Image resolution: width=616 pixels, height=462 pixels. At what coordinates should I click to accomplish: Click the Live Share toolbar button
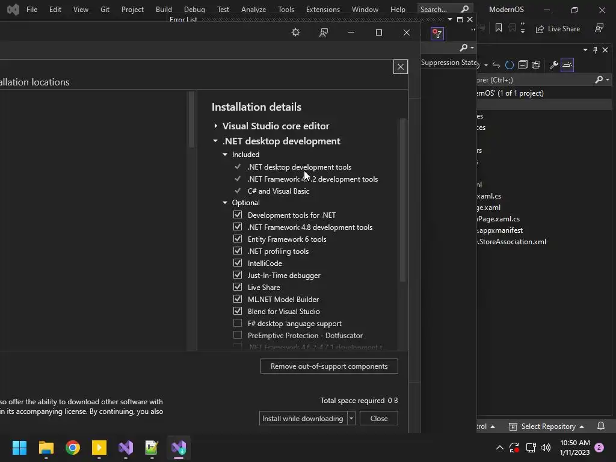click(558, 29)
